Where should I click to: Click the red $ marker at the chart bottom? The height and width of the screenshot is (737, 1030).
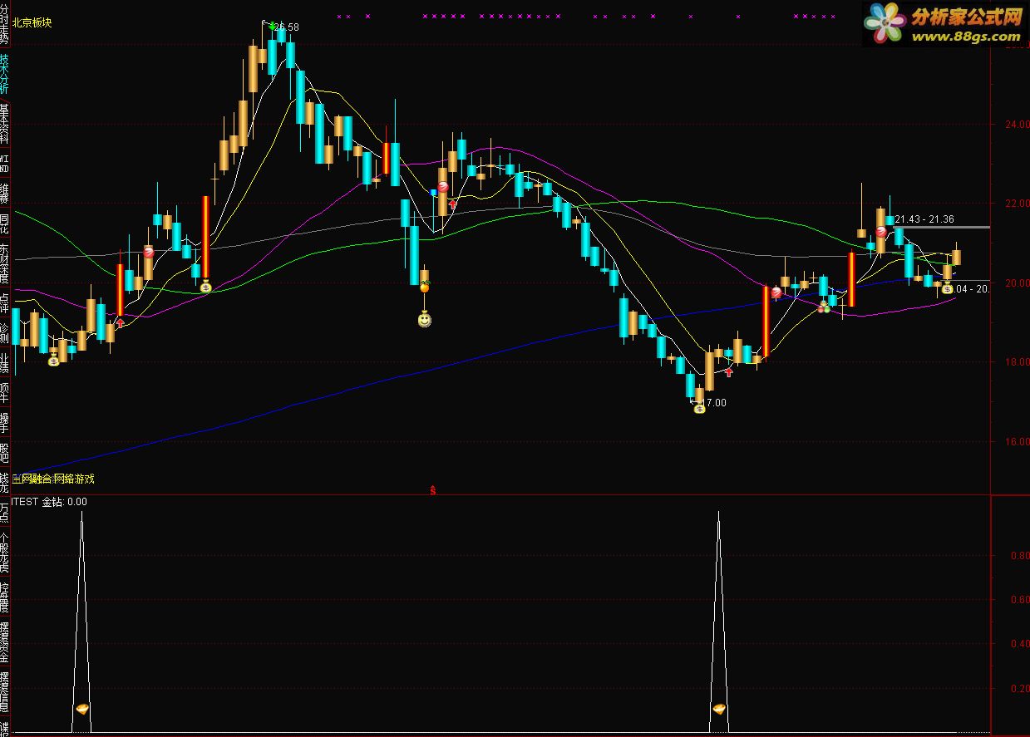pos(432,490)
